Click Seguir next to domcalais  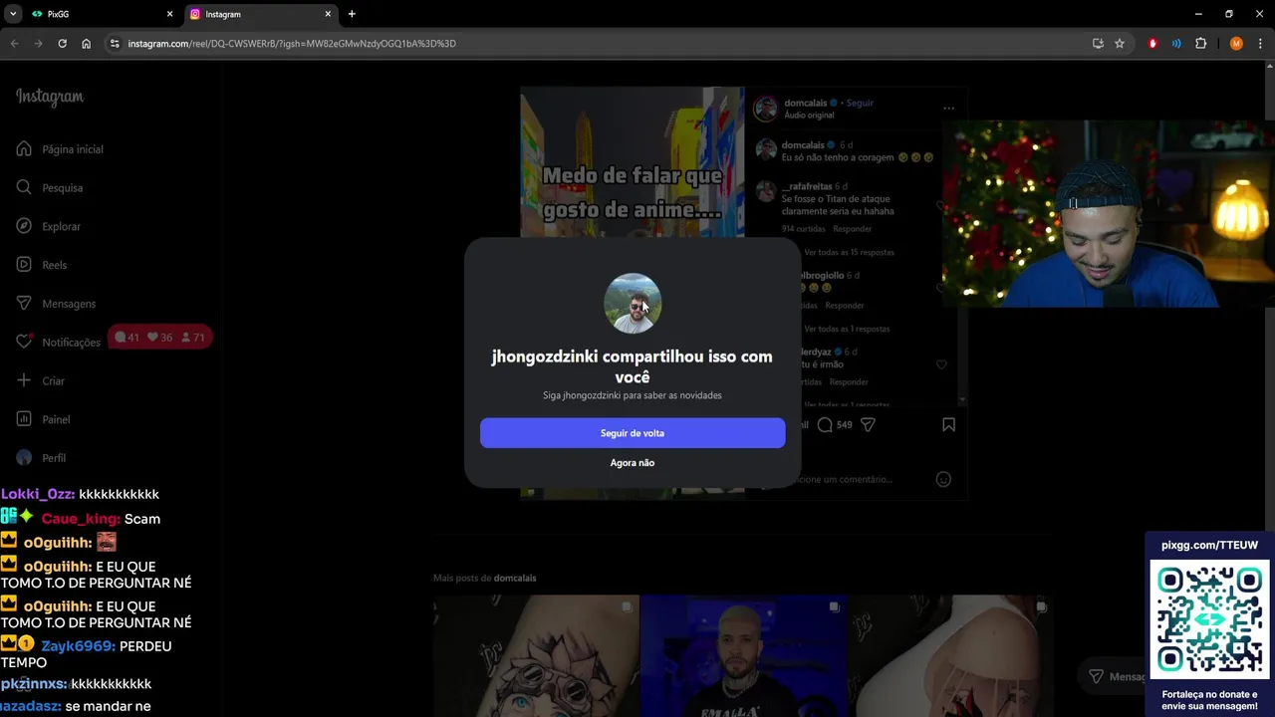point(860,103)
